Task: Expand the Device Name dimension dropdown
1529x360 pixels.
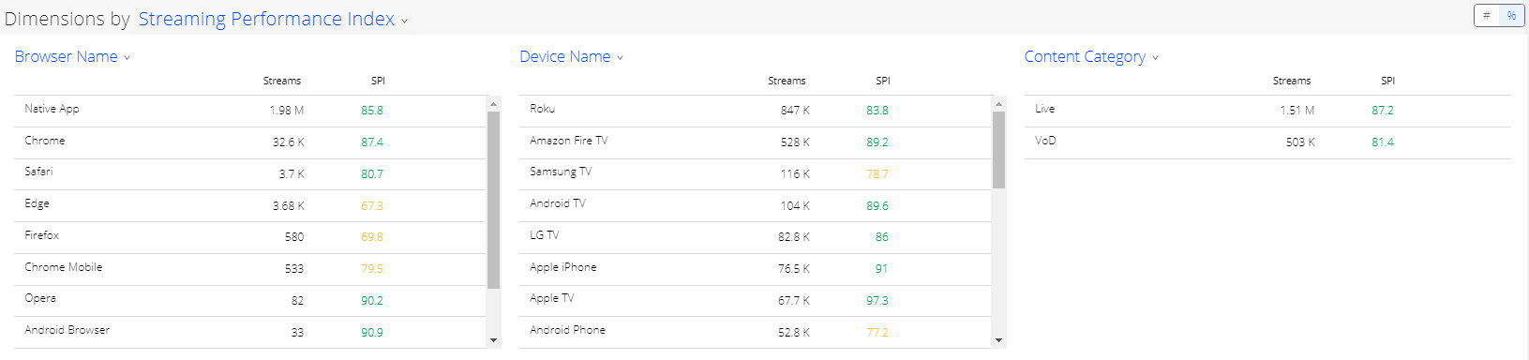Action: pos(571,56)
